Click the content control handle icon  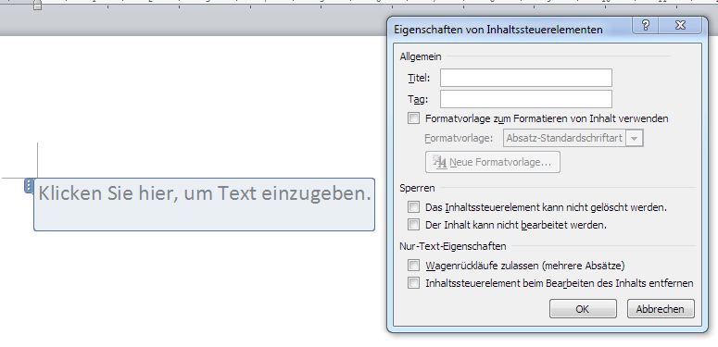click(x=29, y=186)
